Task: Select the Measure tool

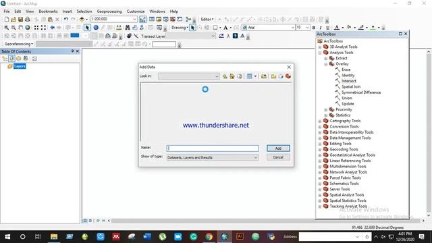Action: click(x=119, y=28)
